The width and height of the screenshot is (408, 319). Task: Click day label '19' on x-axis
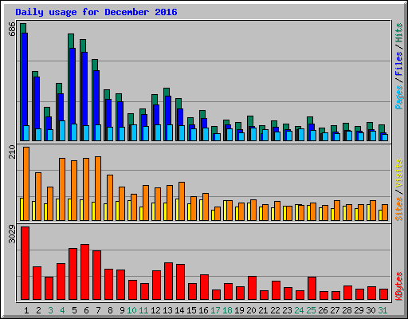[239, 310]
